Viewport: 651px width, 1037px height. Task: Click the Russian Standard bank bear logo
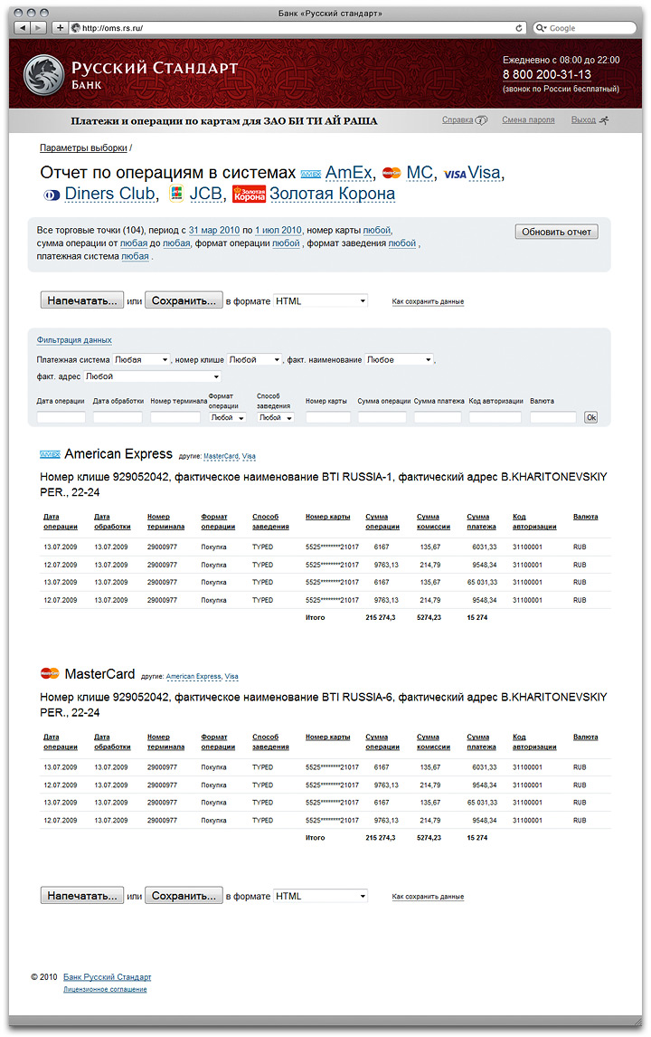pos(42,74)
